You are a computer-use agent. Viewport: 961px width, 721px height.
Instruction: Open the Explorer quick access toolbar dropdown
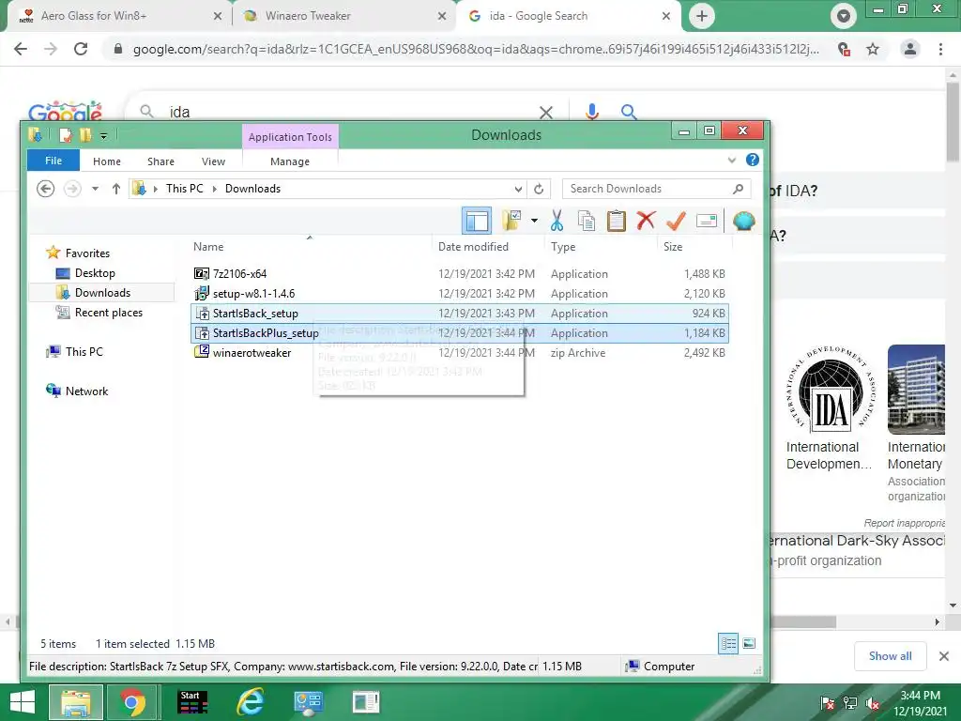[x=103, y=135]
